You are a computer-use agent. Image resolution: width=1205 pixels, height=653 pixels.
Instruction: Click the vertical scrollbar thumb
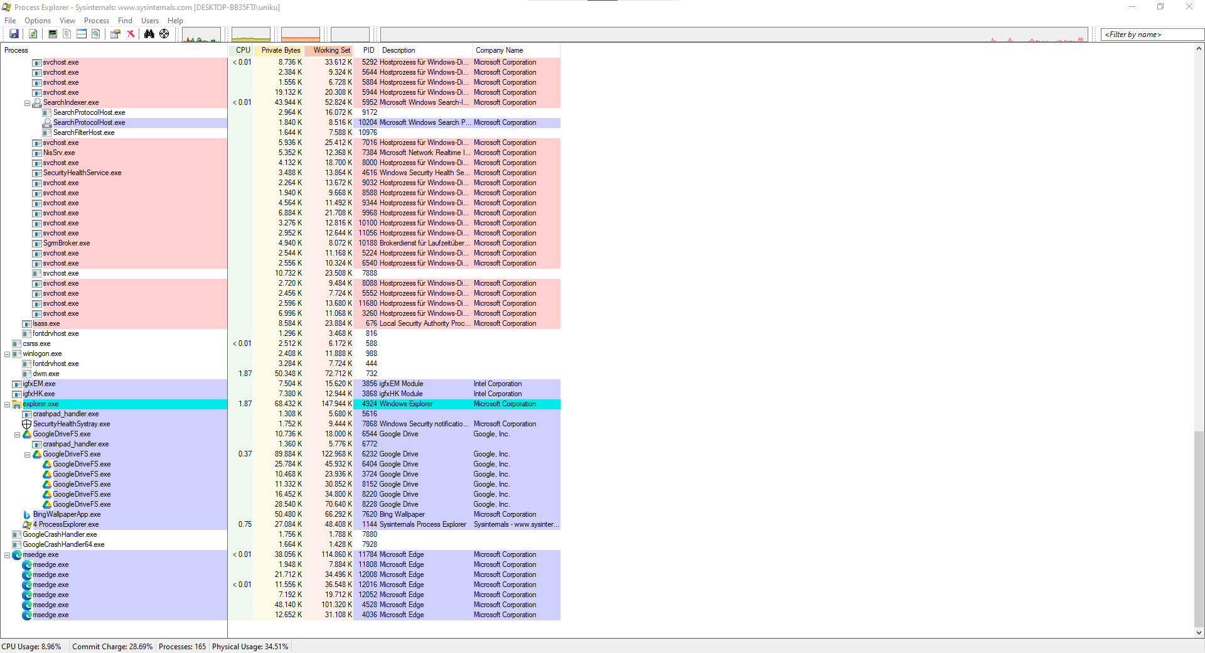(x=1199, y=530)
